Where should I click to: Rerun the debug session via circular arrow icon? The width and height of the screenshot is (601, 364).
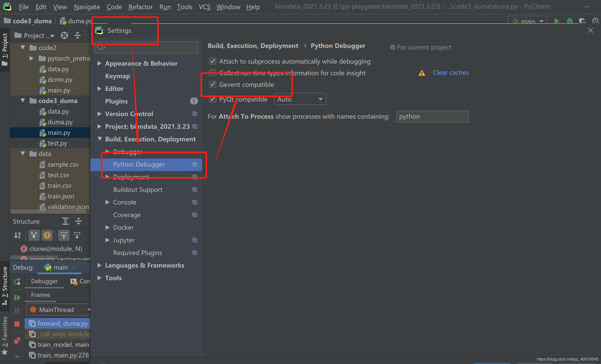pos(17,281)
